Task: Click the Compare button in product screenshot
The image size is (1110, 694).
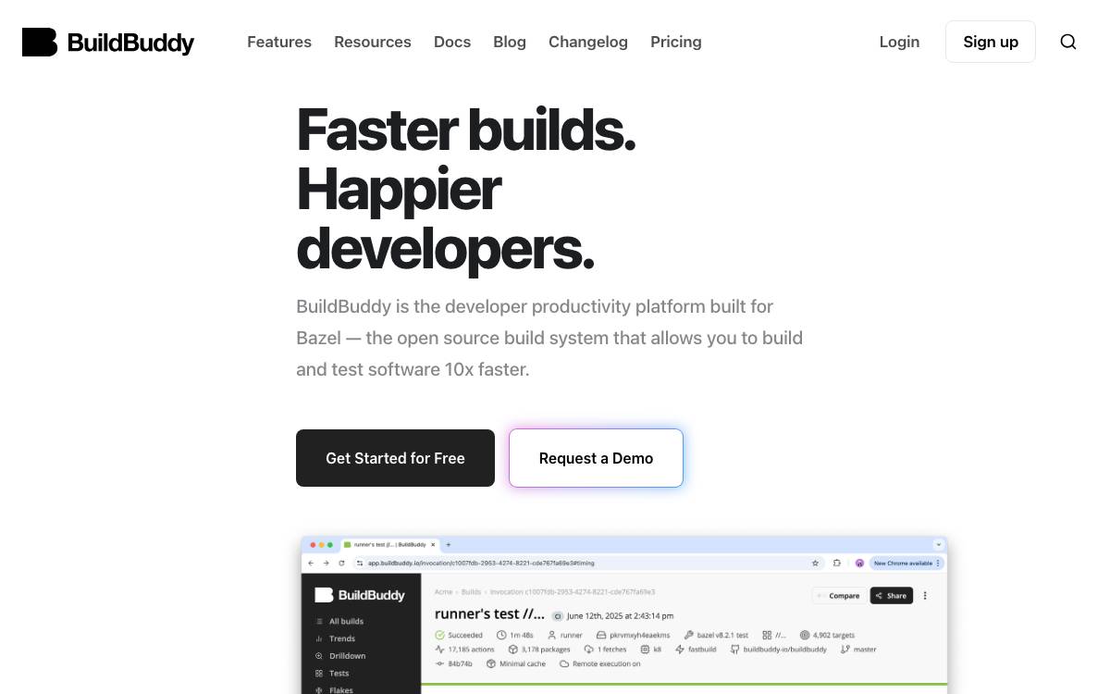Action: tap(838, 596)
